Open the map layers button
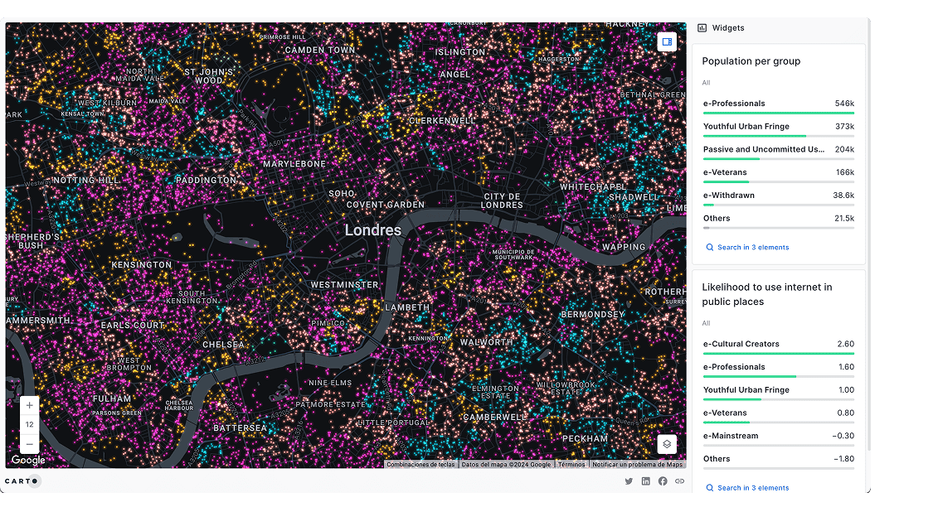The height and width of the screenshot is (512, 938). [x=667, y=444]
